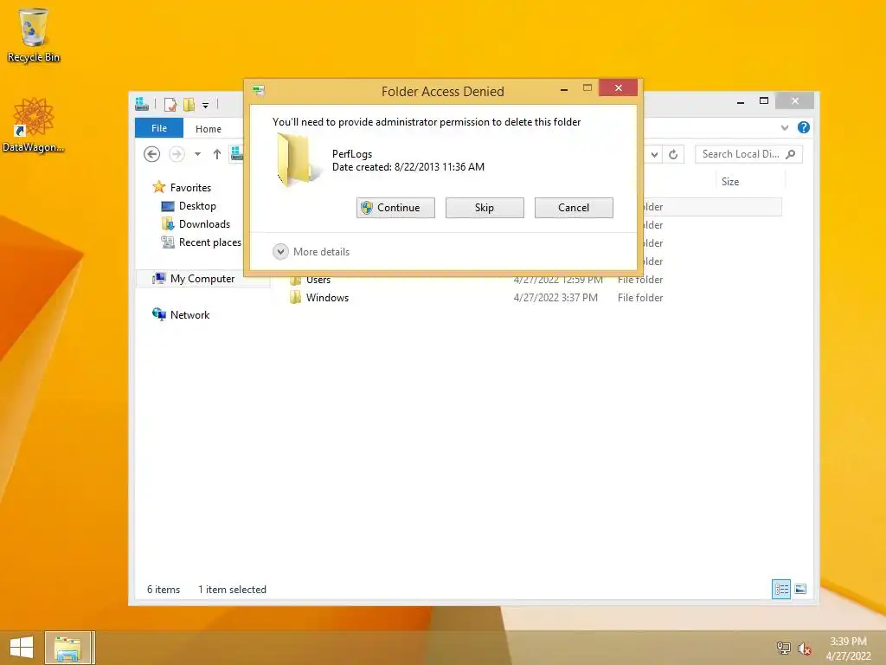Cancel the folder deletion dialog
Image resolution: width=886 pixels, height=665 pixels.
coord(574,208)
